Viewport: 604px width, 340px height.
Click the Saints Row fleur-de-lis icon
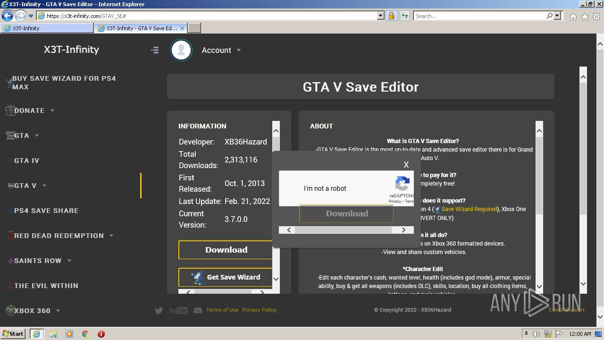tap(10, 261)
